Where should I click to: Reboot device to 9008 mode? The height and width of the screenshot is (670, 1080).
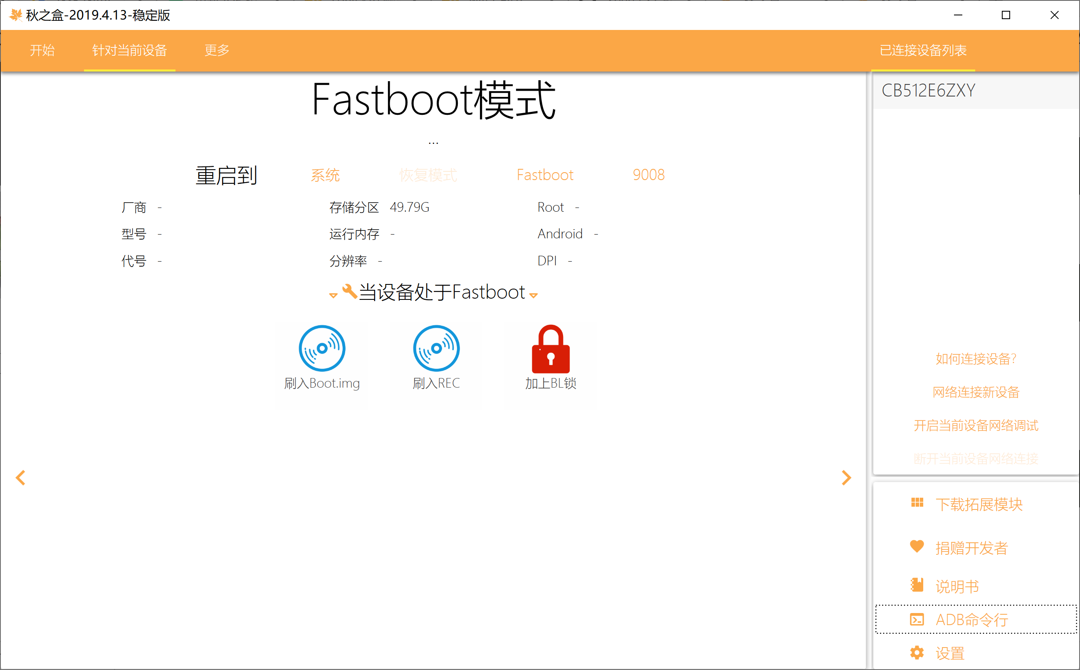pos(648,175)
